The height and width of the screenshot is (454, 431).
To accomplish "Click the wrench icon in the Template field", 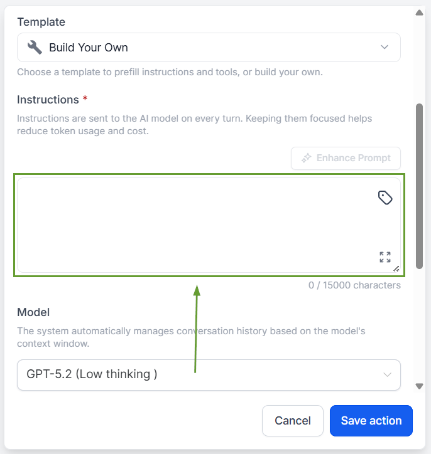I will point(35,47).
